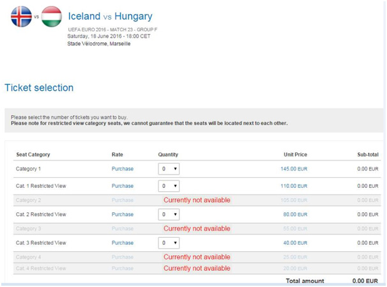Click the Stade Vélodrome, Marseille venue text
The height and width of the screenshot is (287, 387).
(99, 43)
